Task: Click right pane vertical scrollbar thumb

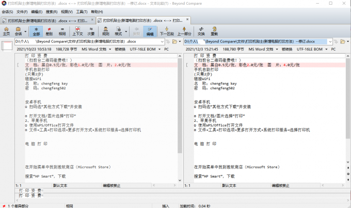Action: [x=347, y=99]
